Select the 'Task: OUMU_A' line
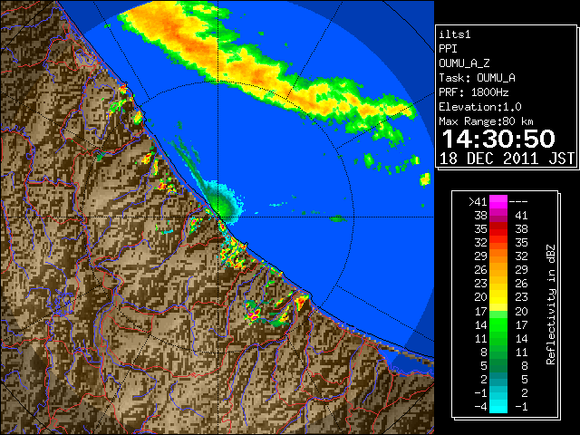The height and width of the screenshot is (435, 580). [478, 78]
